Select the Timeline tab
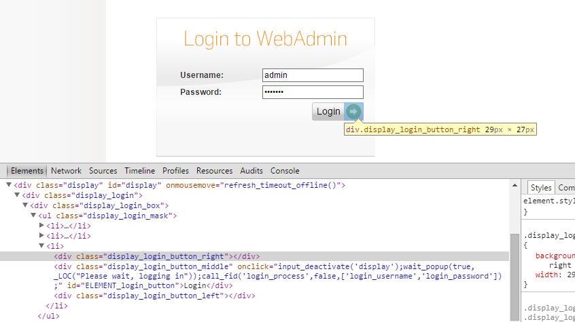This screenshot has width=575, height=322. pos(139,171)
